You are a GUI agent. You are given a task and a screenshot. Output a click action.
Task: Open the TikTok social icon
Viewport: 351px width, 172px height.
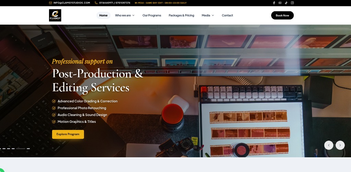[286, 3]
